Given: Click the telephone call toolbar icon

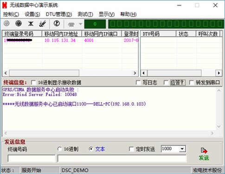Looking at the screenshot, I should coord(71,24).
